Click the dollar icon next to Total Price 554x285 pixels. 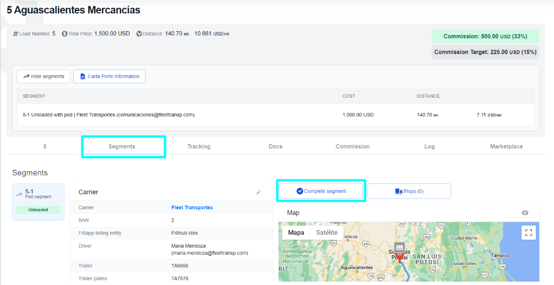[x=64, y=34]
